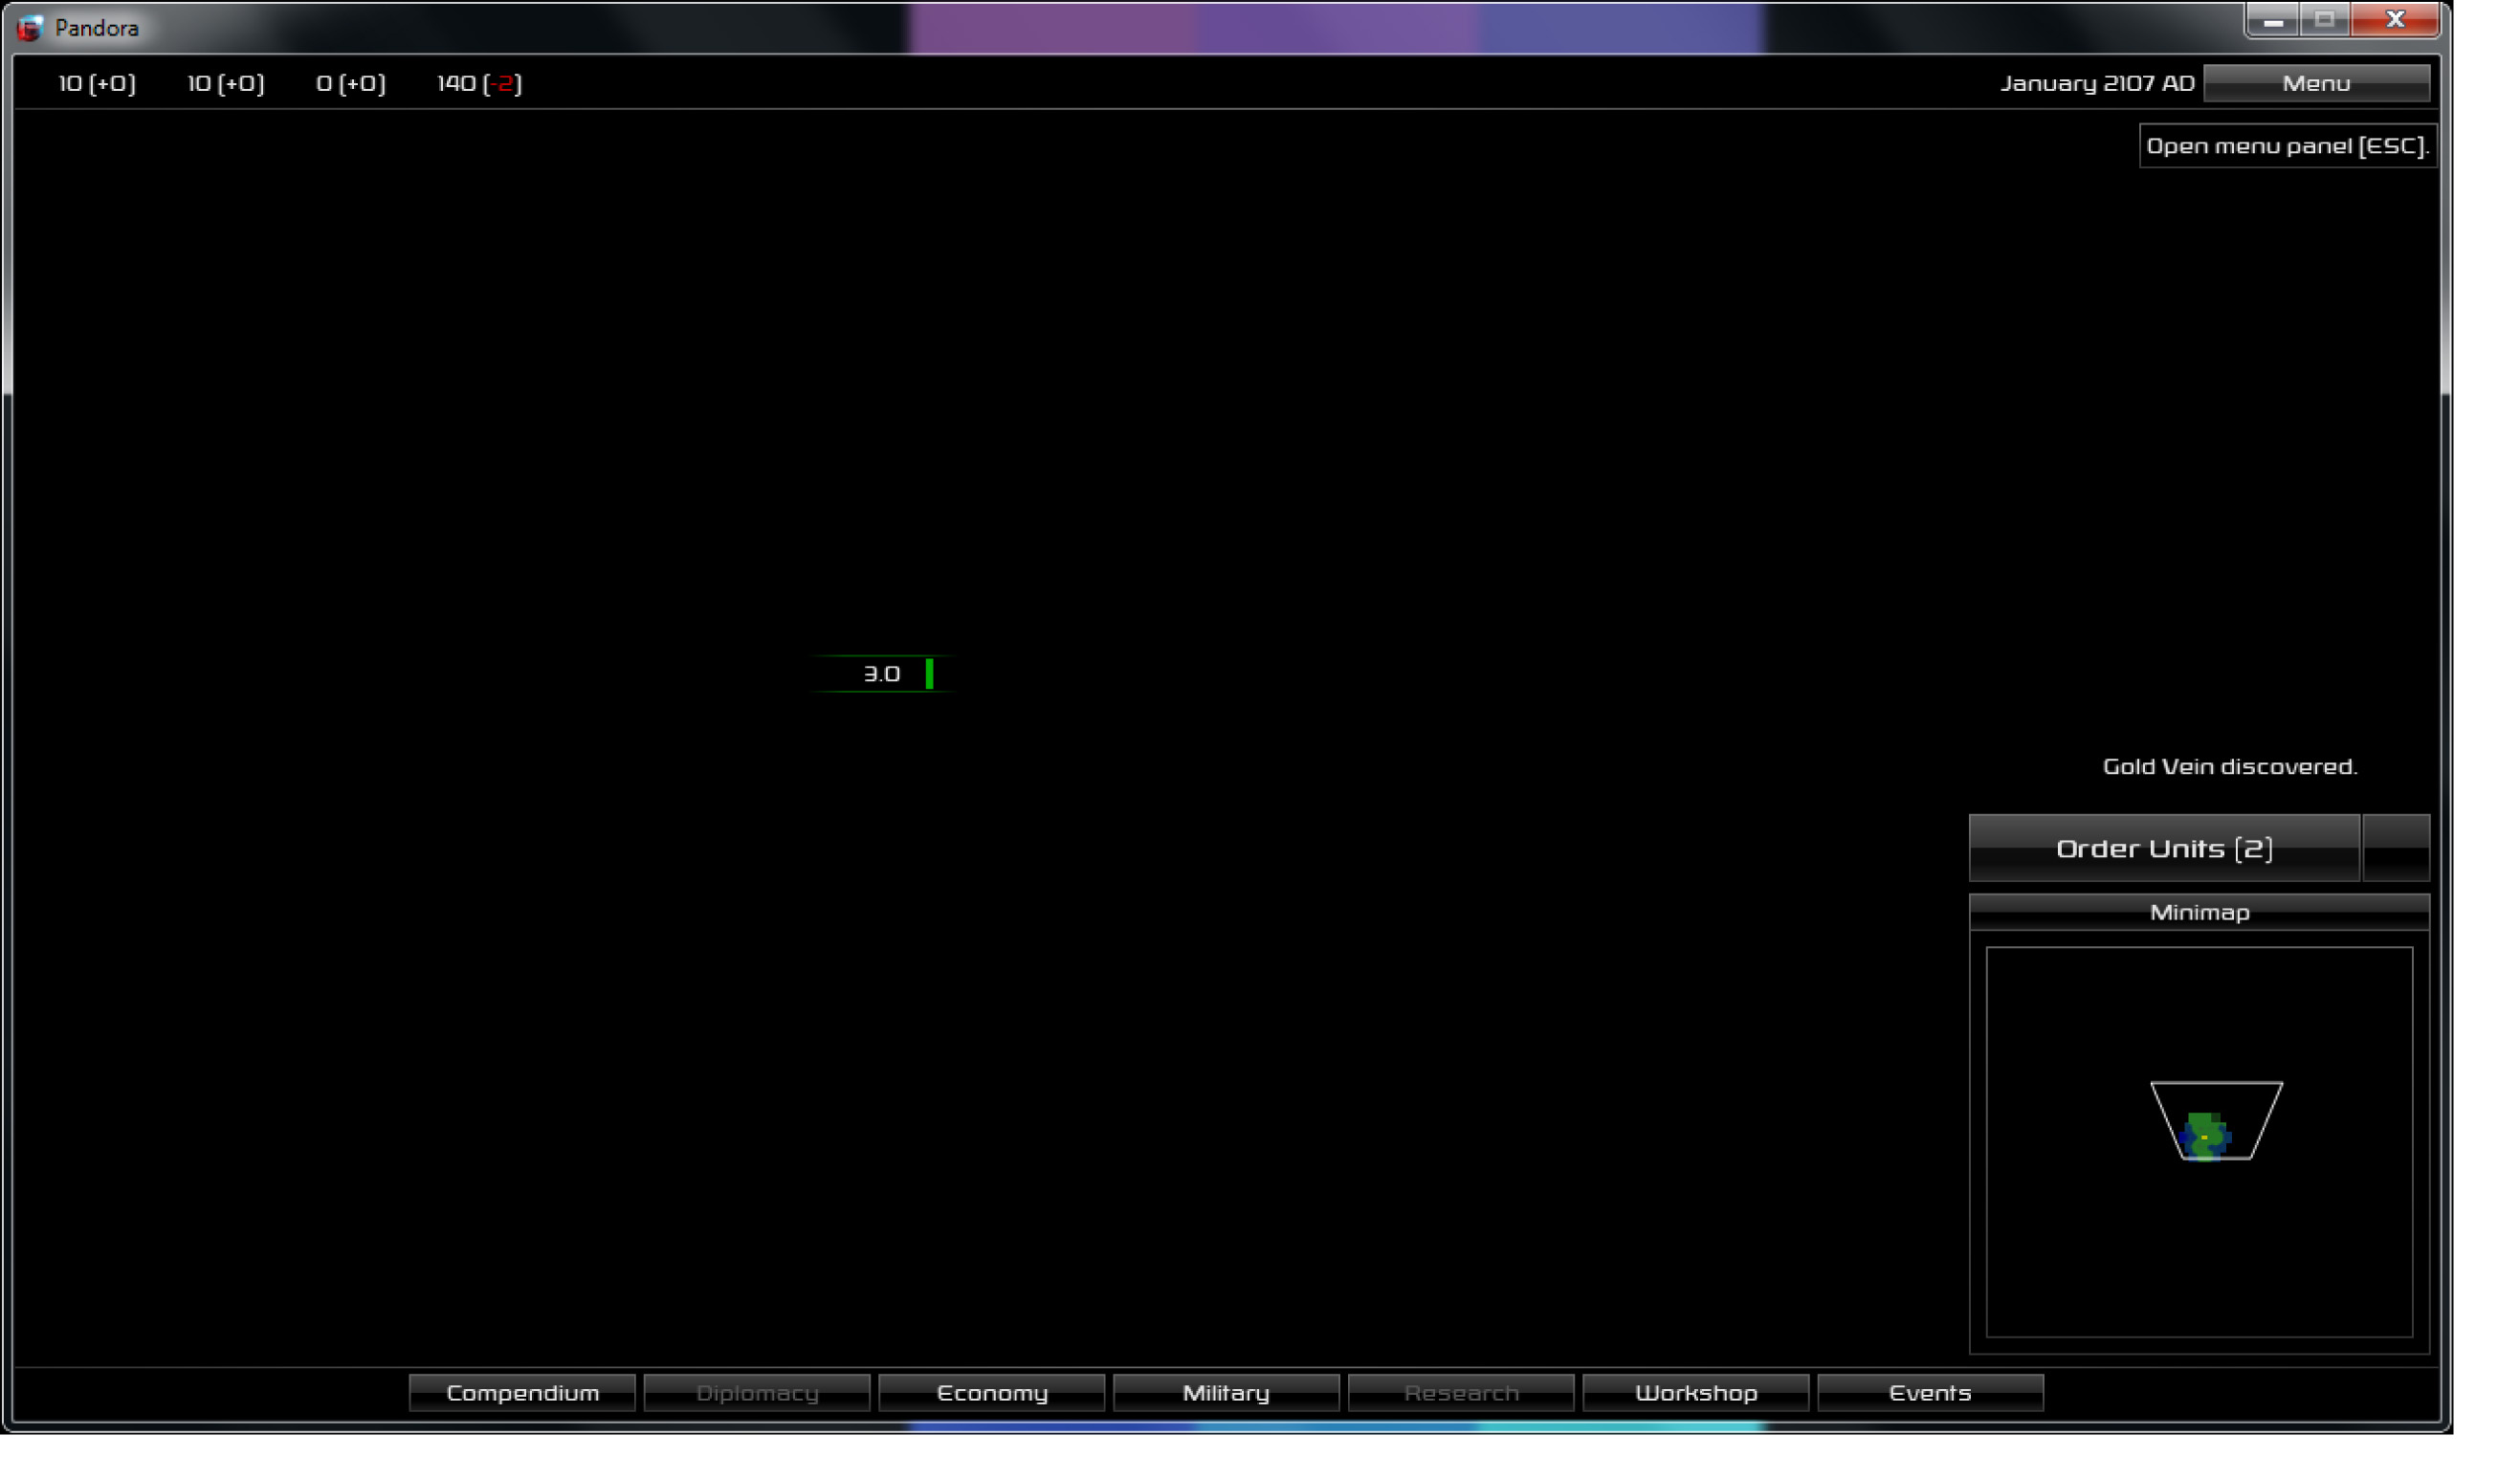Open the Workshop panel
Screen dimensions: 2520x1457
pyautogui.click(x=1697, y=1392)
